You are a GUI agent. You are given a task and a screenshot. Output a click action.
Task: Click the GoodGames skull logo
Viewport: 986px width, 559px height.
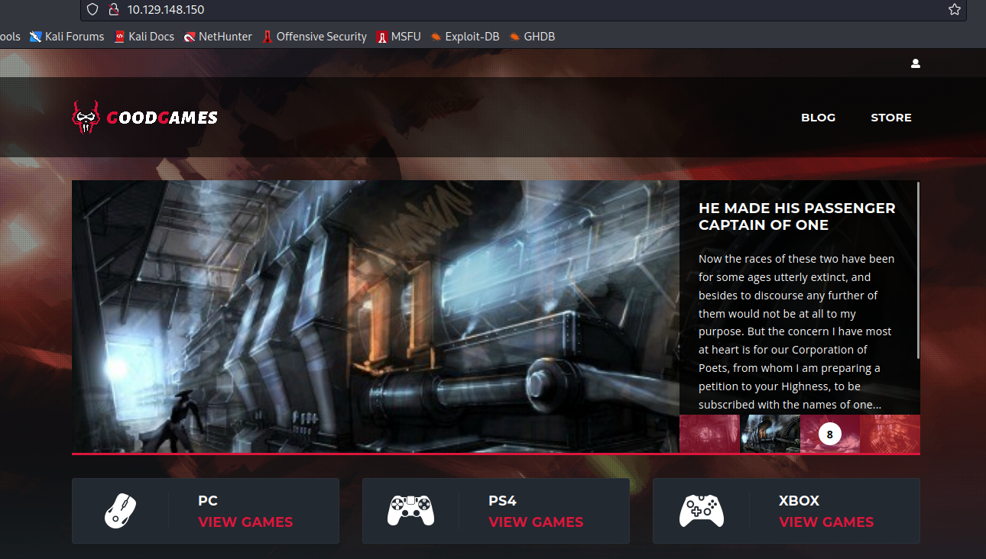[x=86, y=118]
